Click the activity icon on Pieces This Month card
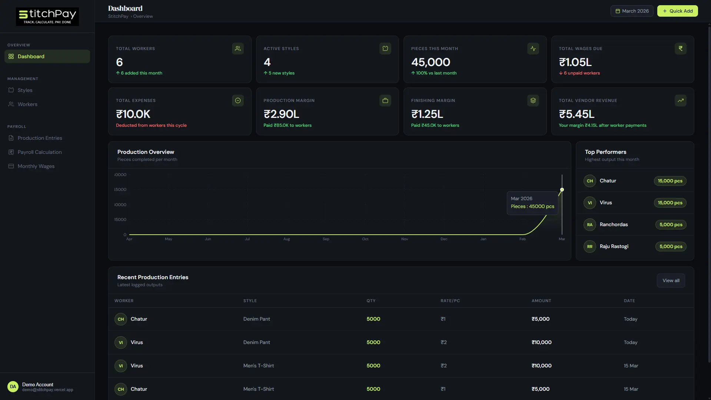 [x=533, y=49]
